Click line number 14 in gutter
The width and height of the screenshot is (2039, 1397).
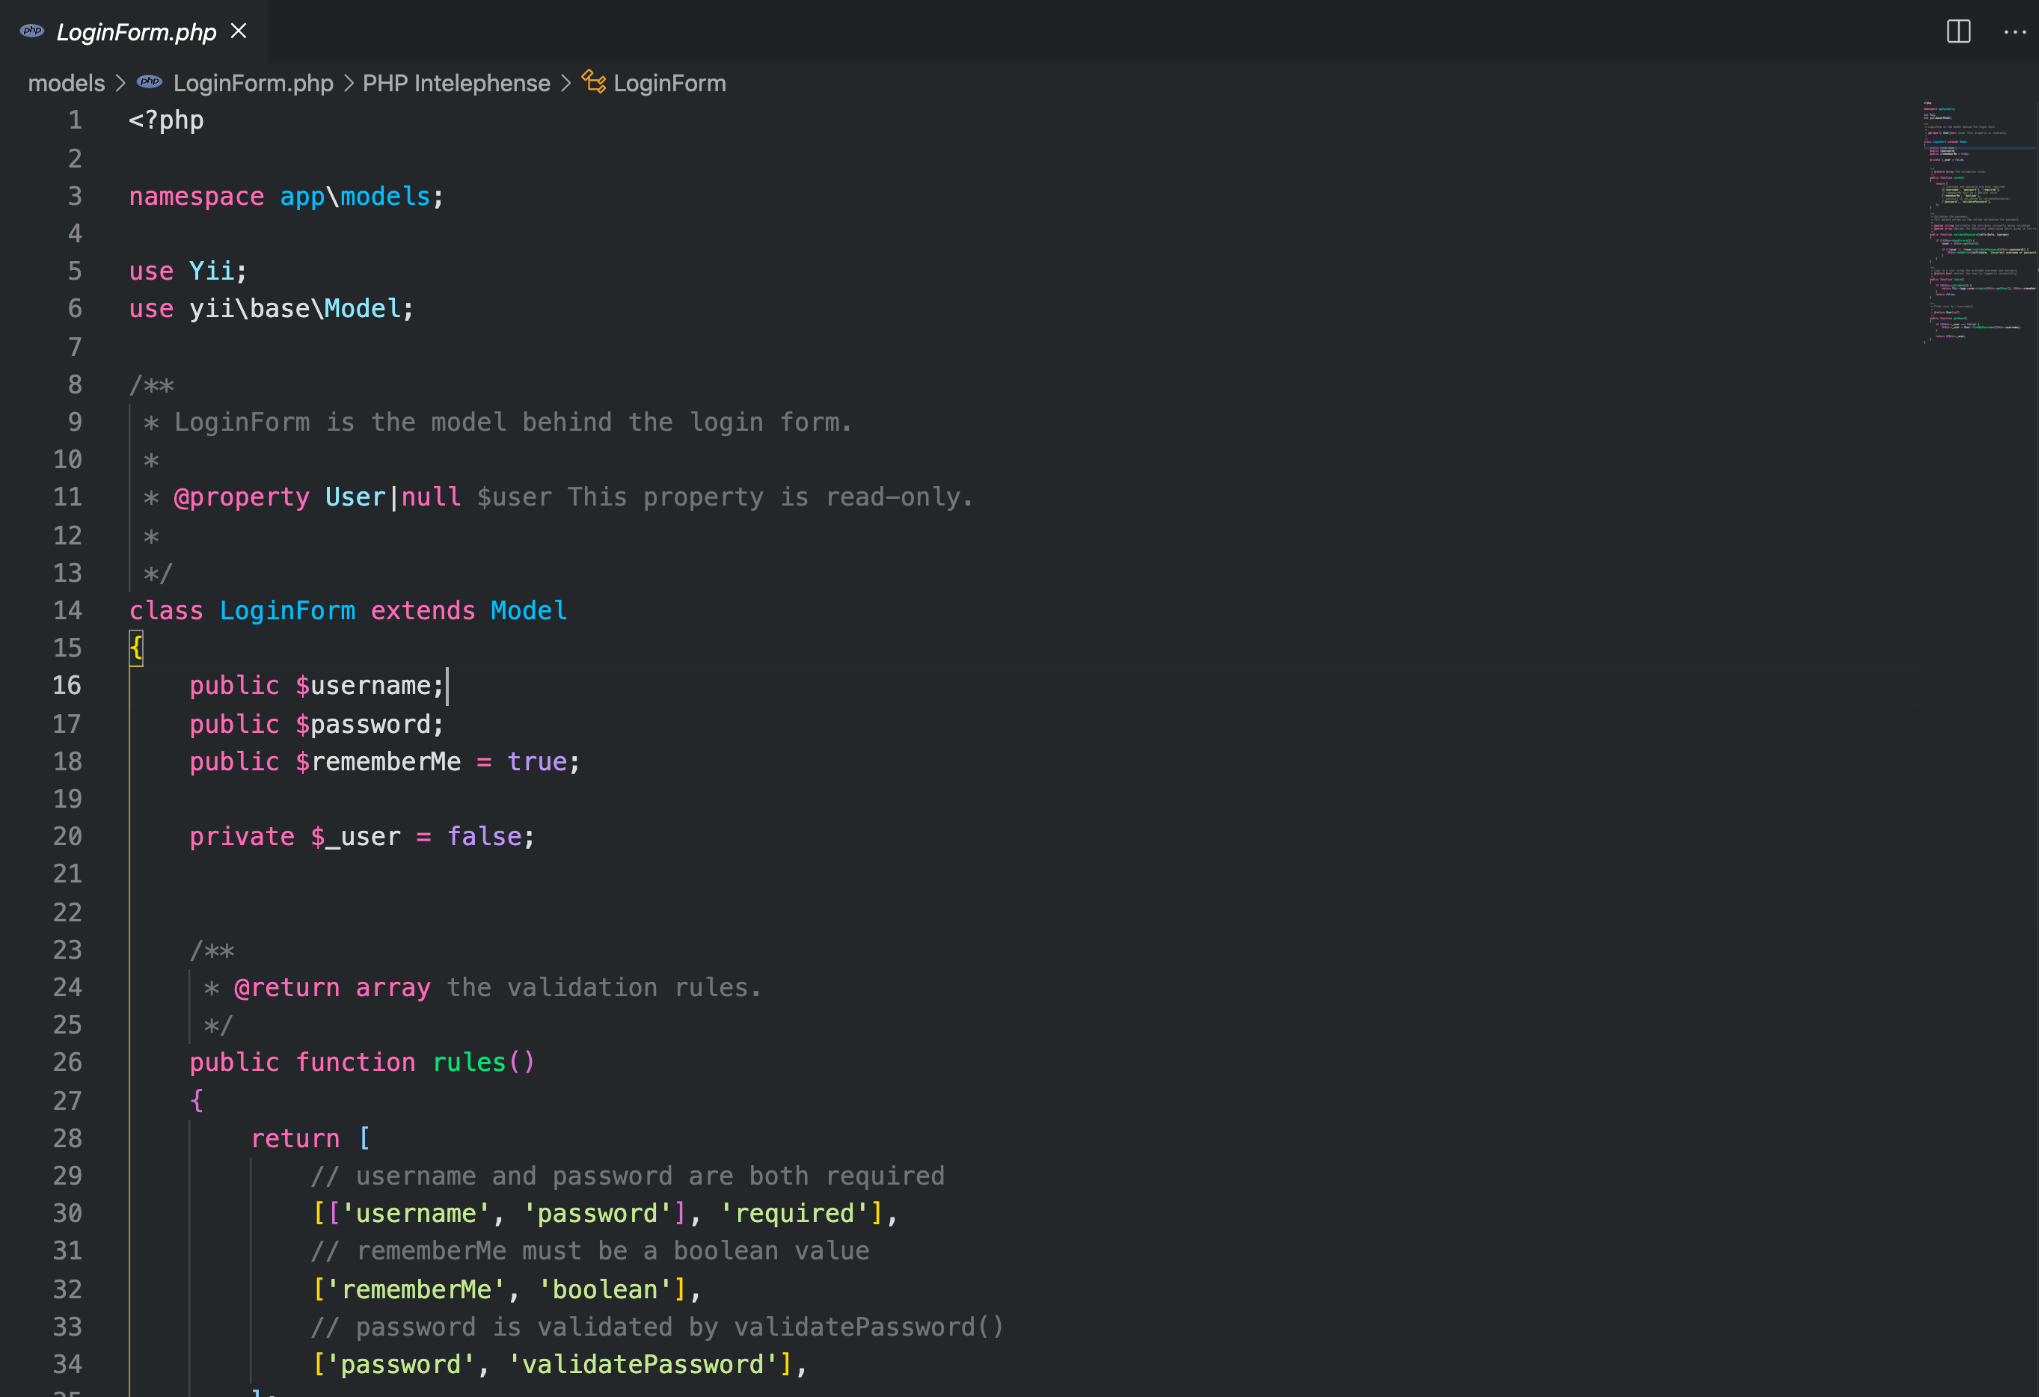coord(67,610)
